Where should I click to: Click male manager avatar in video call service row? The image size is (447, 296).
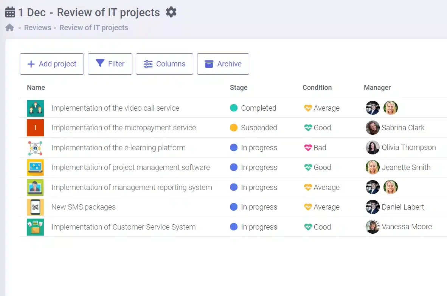(x=372, y=108)
